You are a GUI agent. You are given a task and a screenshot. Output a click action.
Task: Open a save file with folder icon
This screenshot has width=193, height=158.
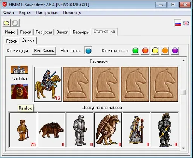tap(6, 23)
